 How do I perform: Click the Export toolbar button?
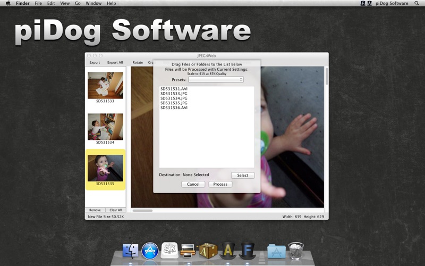click(x=95, y=62)
